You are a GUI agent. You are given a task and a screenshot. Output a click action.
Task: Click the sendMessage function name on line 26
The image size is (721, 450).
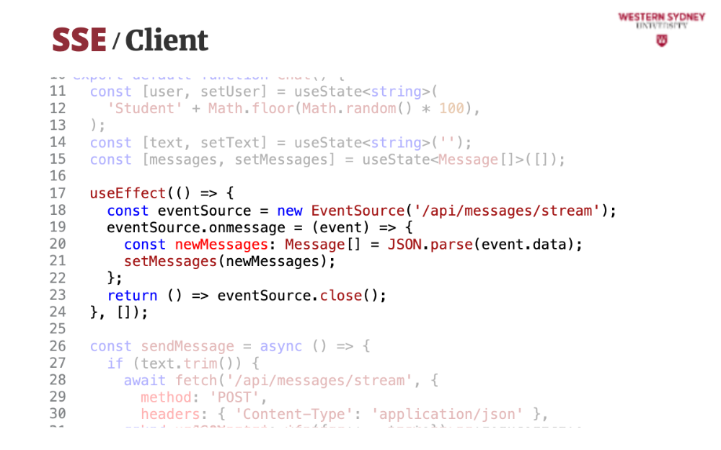pyautogui.click(x=187, y=346)
